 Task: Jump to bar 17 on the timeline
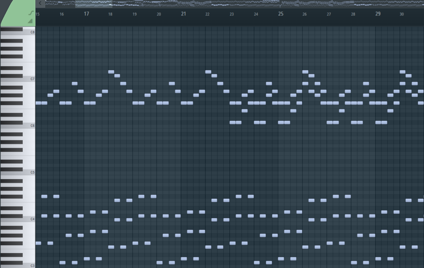pos(86,14)
